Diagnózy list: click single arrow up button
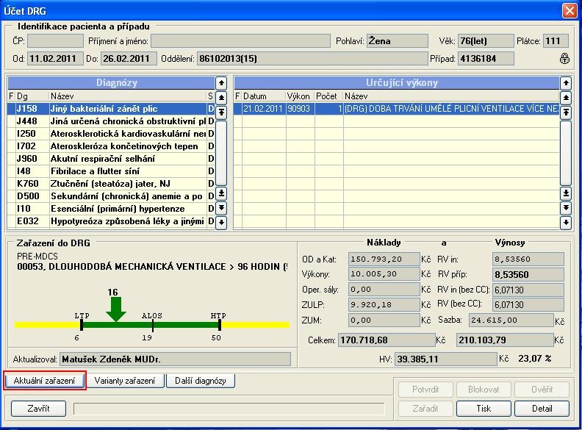Screen dimensions: 582x430 [x=221, y=83]
